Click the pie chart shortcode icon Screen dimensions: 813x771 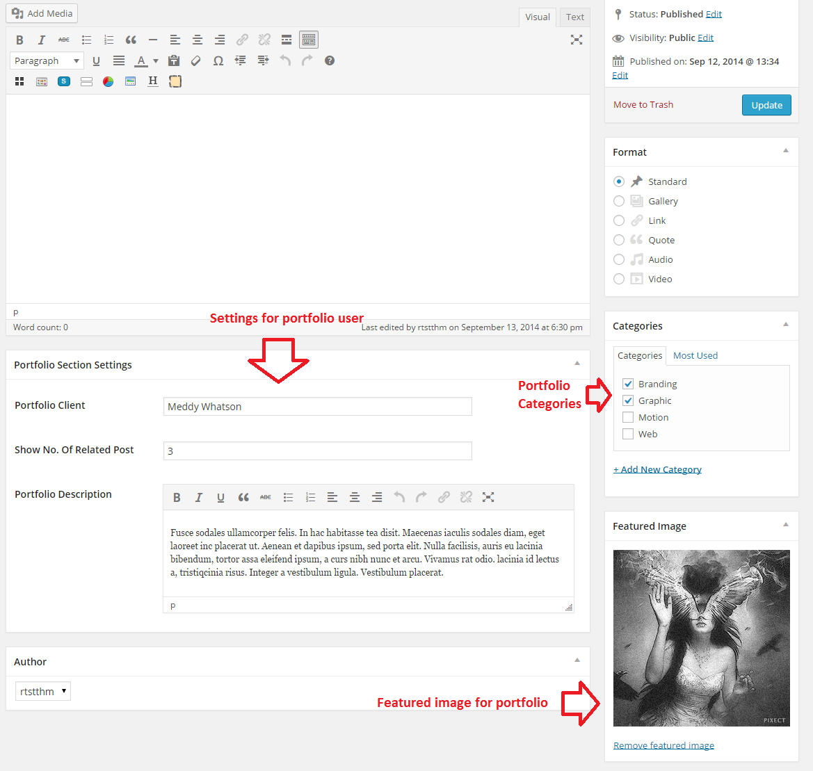click(108, 81)
